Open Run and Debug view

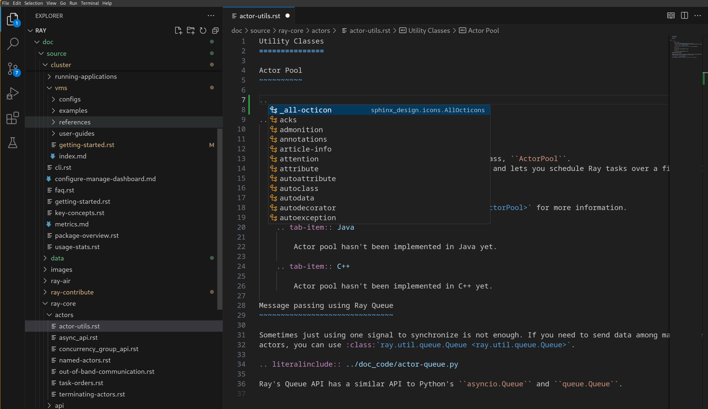click(13, 93)
